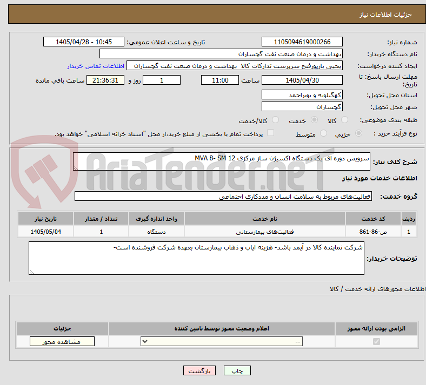Click the buyer organization name field
426x385 pixels.
click(221, 53)
